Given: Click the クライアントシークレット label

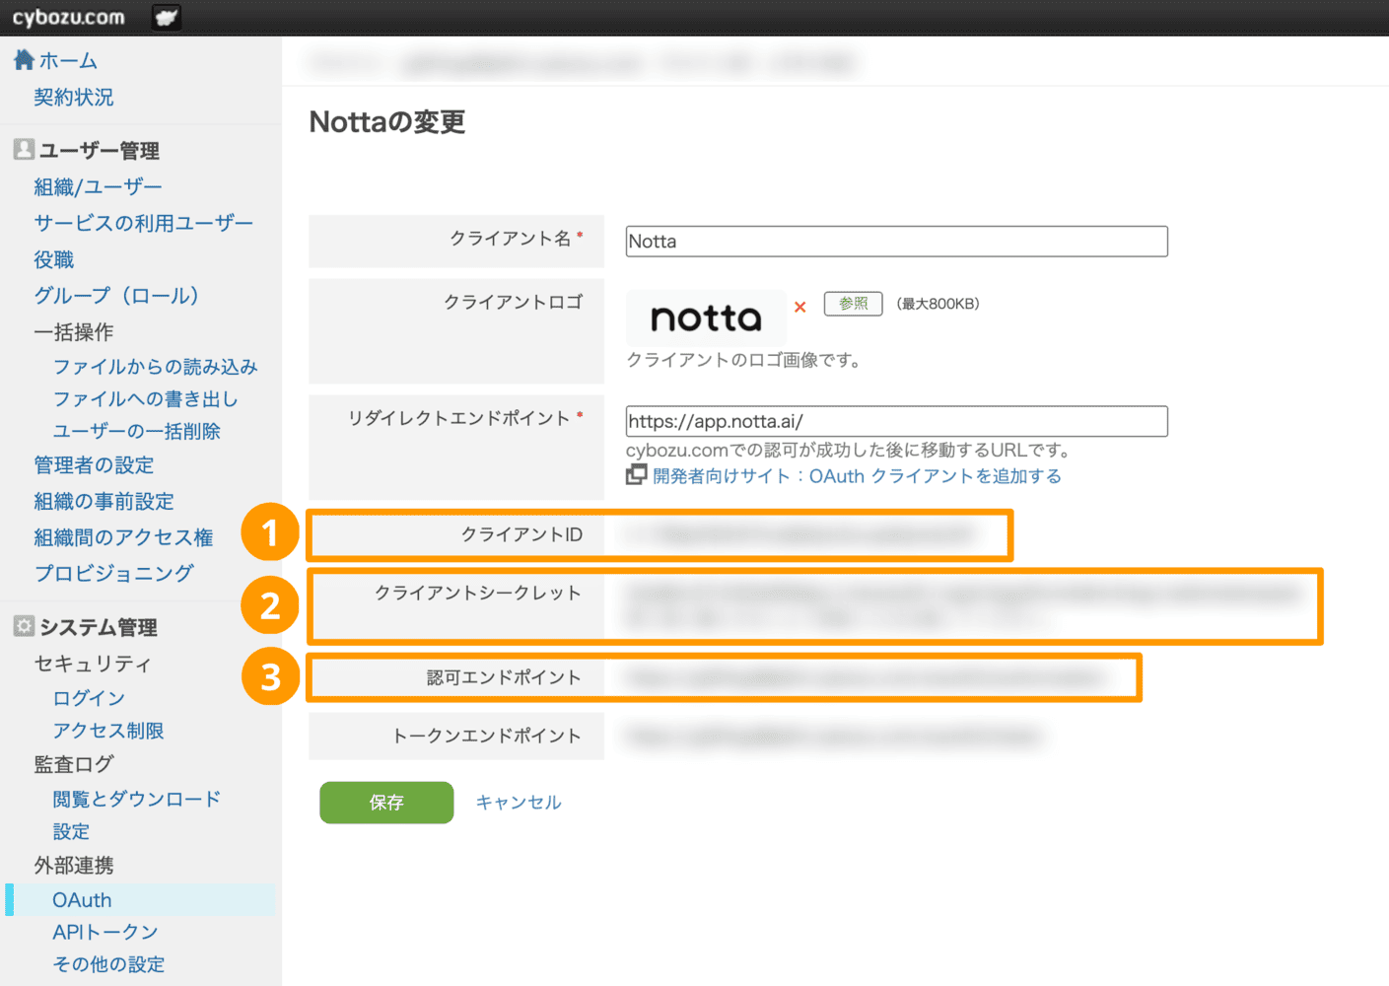Looking at the screenshot, I should click(478, 593).
